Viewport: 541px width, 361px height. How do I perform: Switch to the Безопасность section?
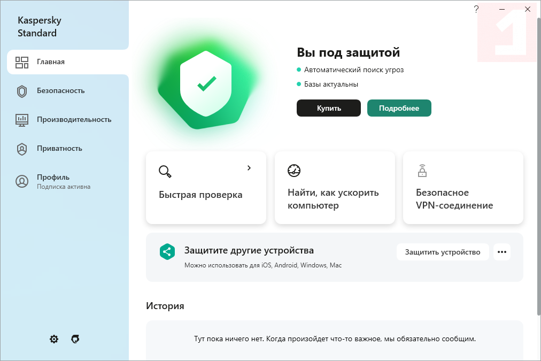[x=60, y=91]
